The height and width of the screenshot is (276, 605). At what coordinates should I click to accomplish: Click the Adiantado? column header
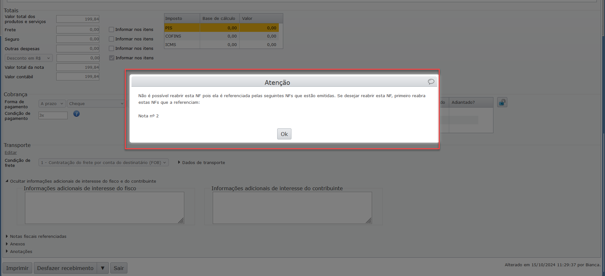[x=471, y=103]
